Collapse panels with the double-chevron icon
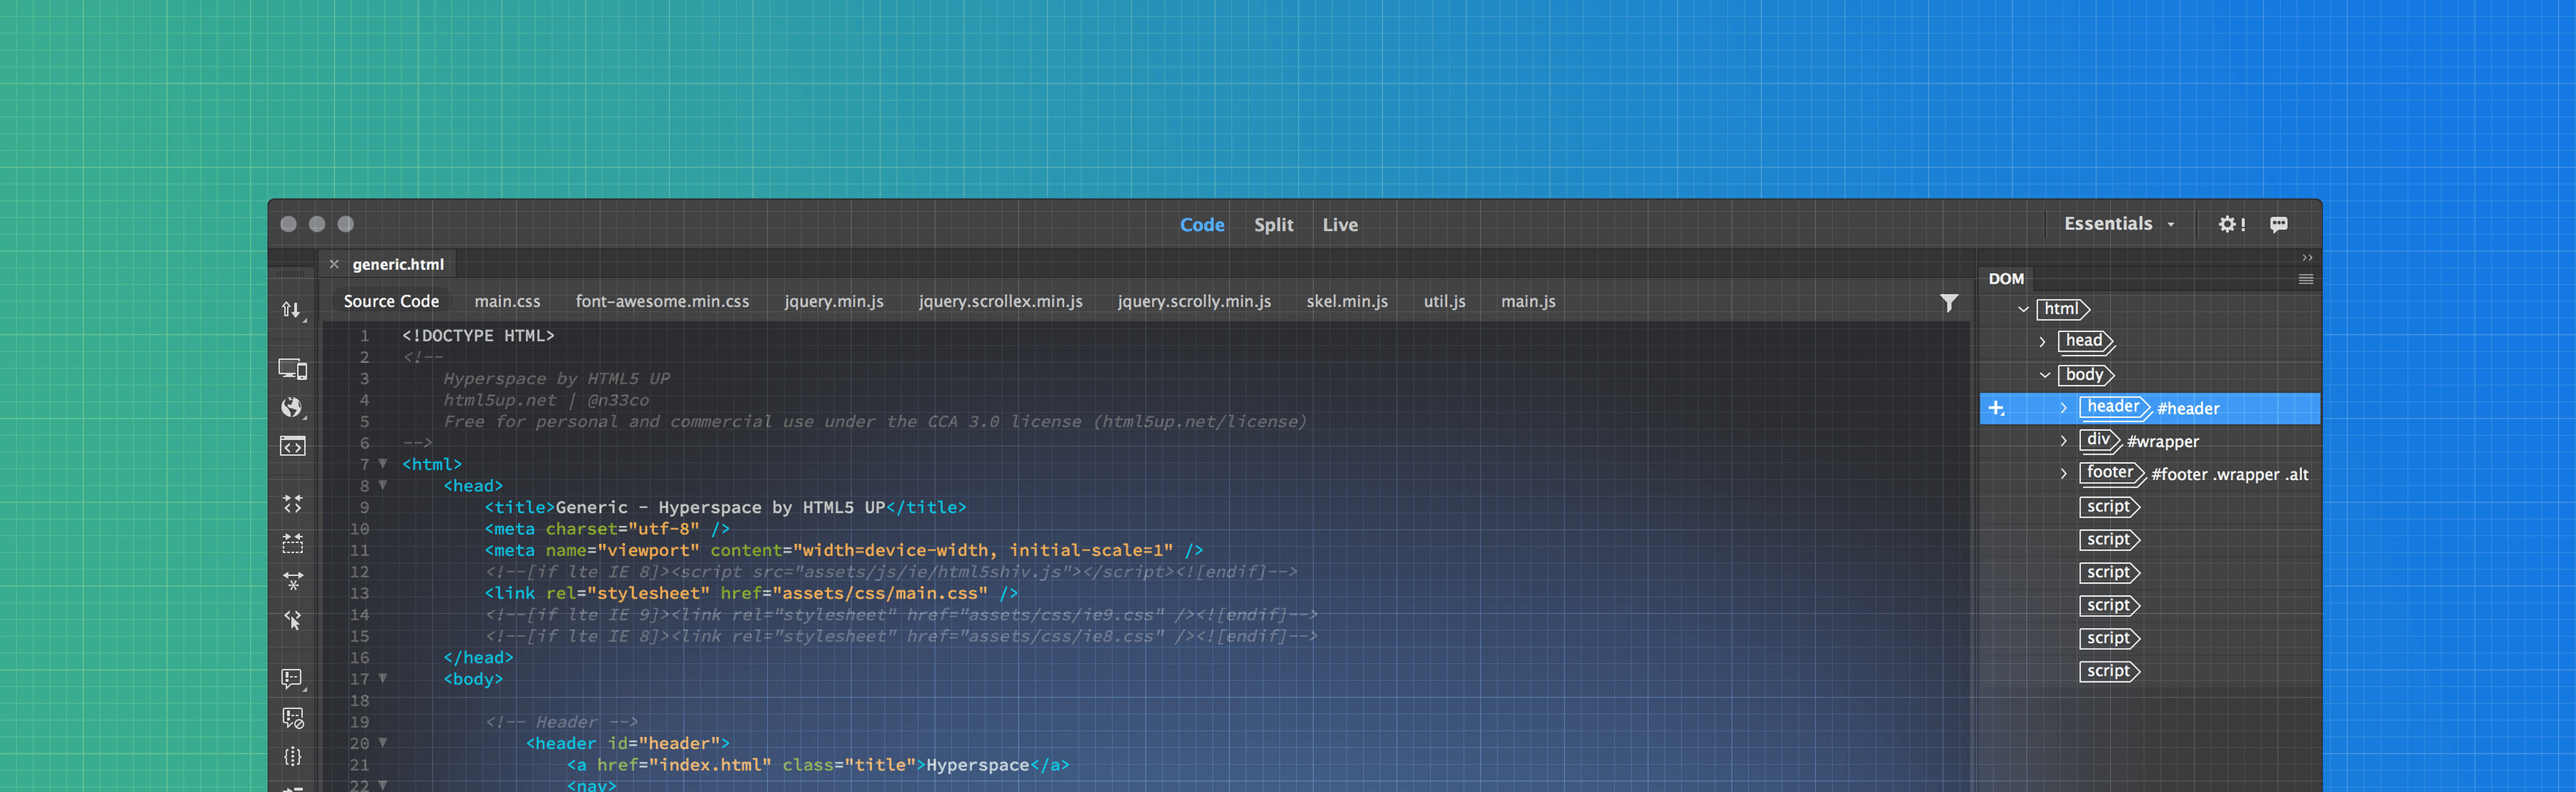This screenshot has height=792, width=2576. click(2307, 257)
